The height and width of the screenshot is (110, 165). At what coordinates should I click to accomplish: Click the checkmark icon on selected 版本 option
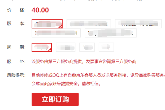tap(61, 27)
